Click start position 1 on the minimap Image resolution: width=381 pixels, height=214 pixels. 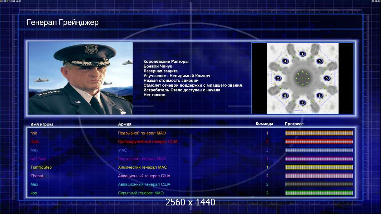(302, 54)
